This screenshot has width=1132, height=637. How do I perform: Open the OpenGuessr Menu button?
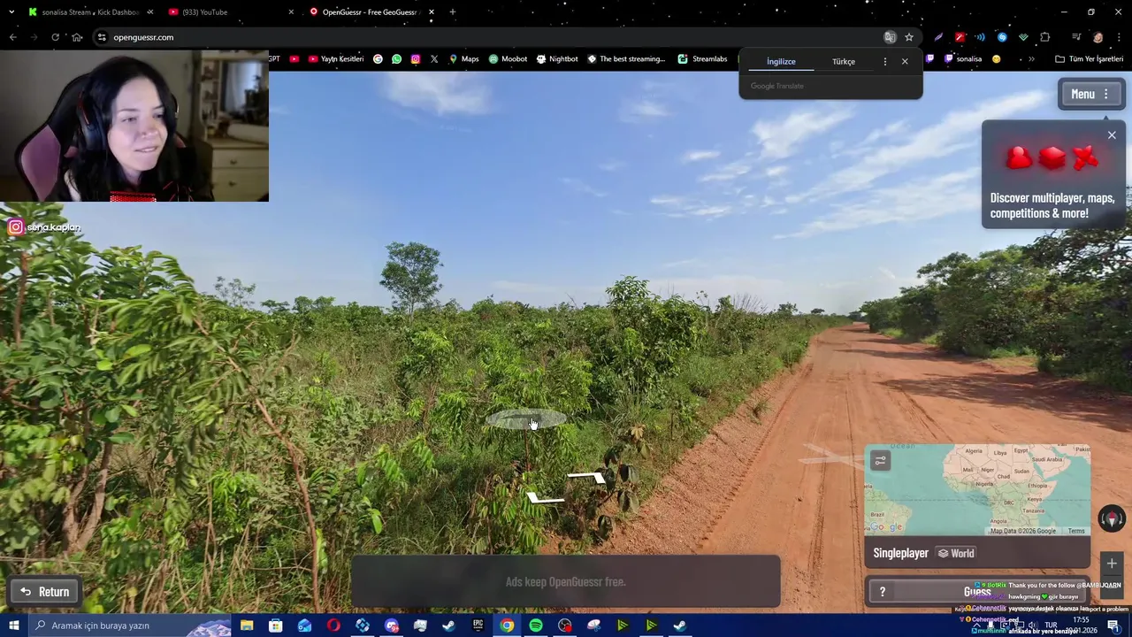point(1091,94)
